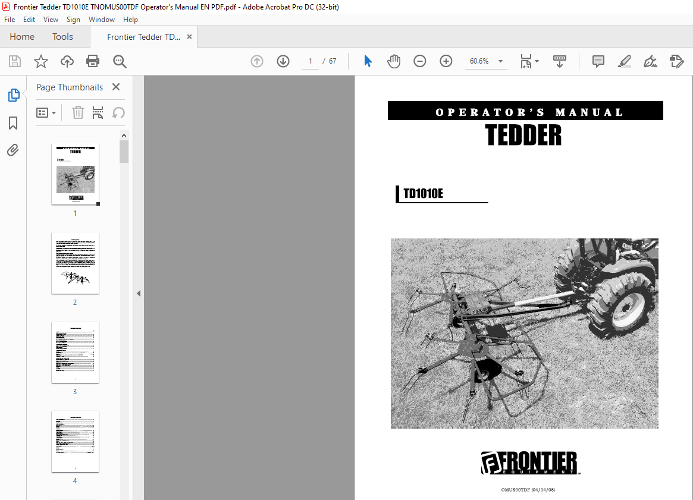Rotate selected pages counterclockwise
This screenshot has height=500, width=693.
click(118, 112)
